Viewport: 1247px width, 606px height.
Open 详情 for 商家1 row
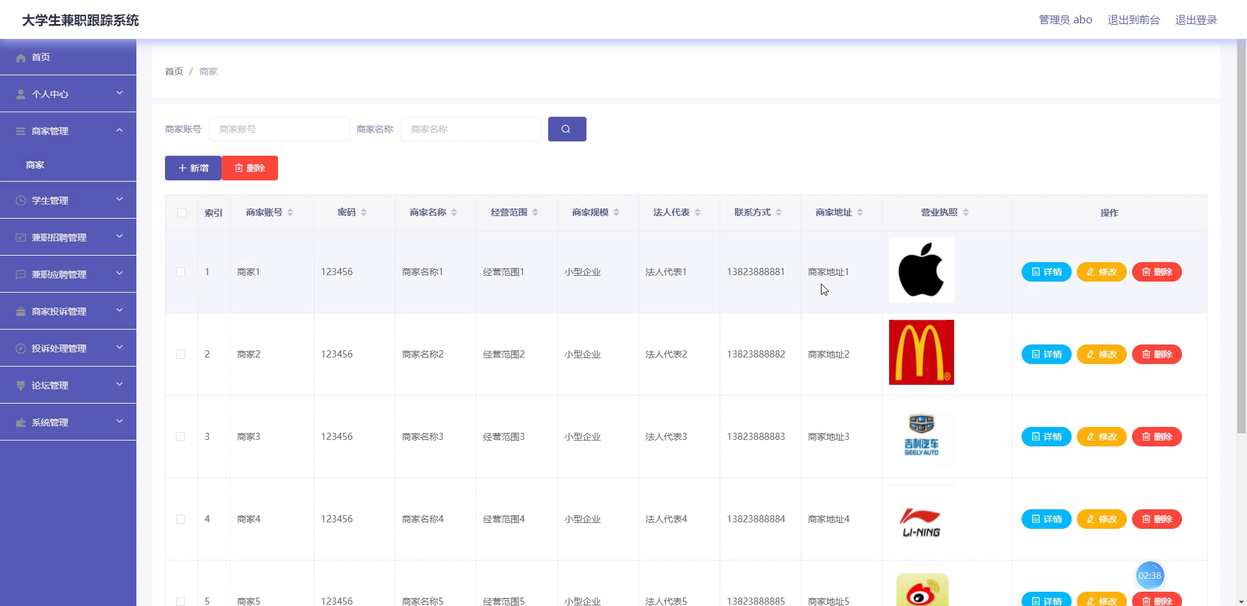pos(1046,272)
